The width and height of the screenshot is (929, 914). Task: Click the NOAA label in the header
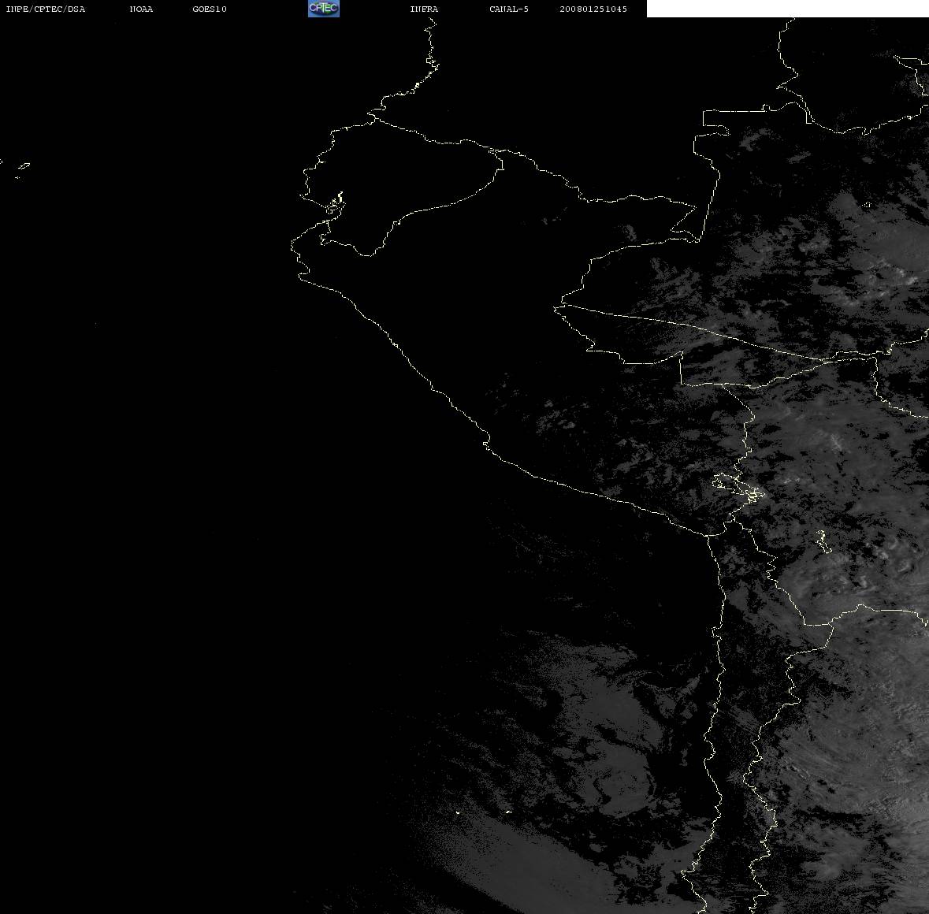pyautogui.click(x=141, y=9)
